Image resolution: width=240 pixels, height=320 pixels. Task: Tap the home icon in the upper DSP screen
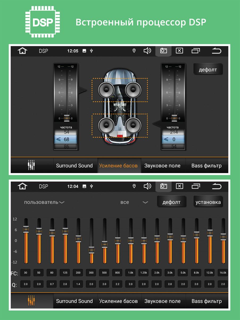coord(22,51)
